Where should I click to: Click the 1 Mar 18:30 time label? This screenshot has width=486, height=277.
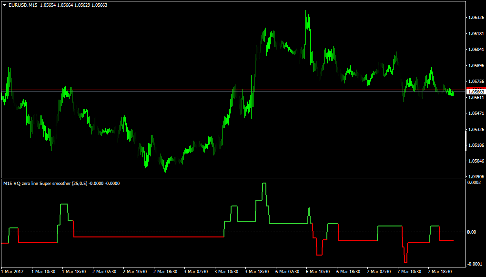click(x=74, y=272)
